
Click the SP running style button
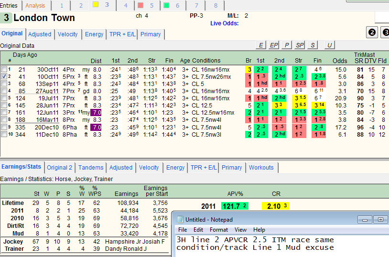click(x=300, y=45)
